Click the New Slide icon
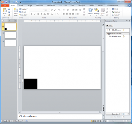Screen dimensions: 132x124 click(x=16, y=11)
